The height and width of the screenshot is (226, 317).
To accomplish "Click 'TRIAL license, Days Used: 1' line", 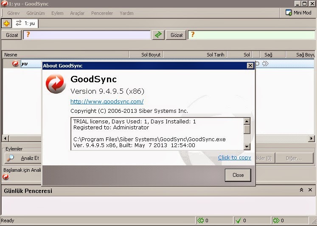I will [135, 121].
